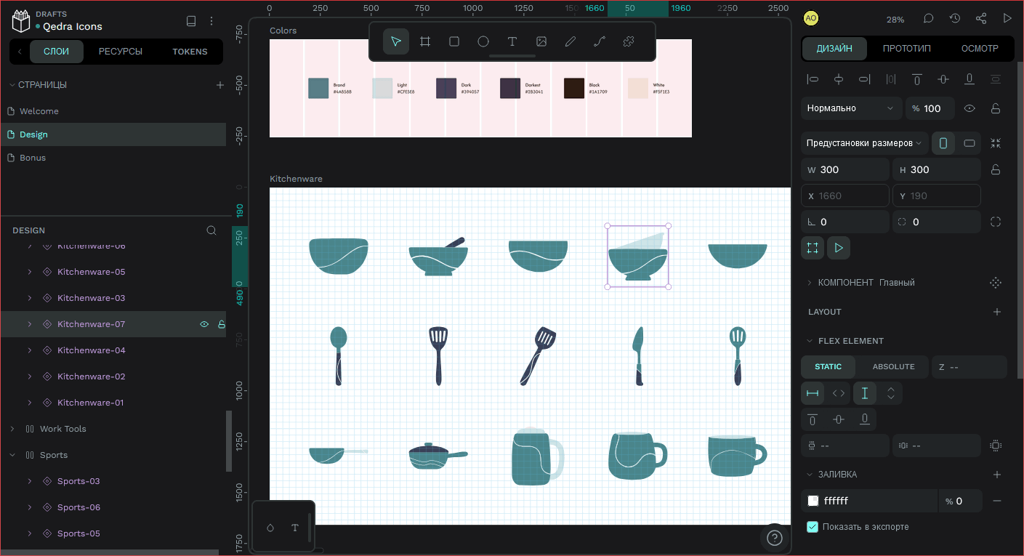Open the comments panel icon
Image resolution: width=1024 pixels, height=556 pixels.
tap(928, 19)
